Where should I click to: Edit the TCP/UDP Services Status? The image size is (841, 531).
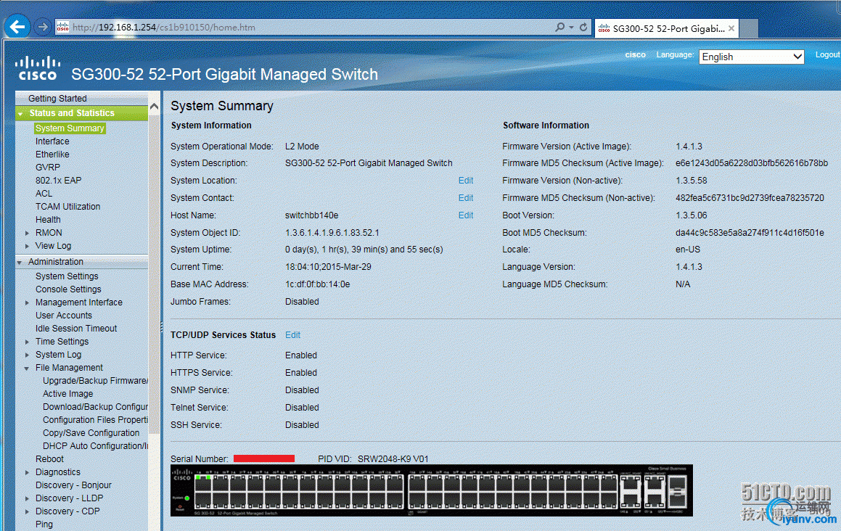tap(292, 335)
